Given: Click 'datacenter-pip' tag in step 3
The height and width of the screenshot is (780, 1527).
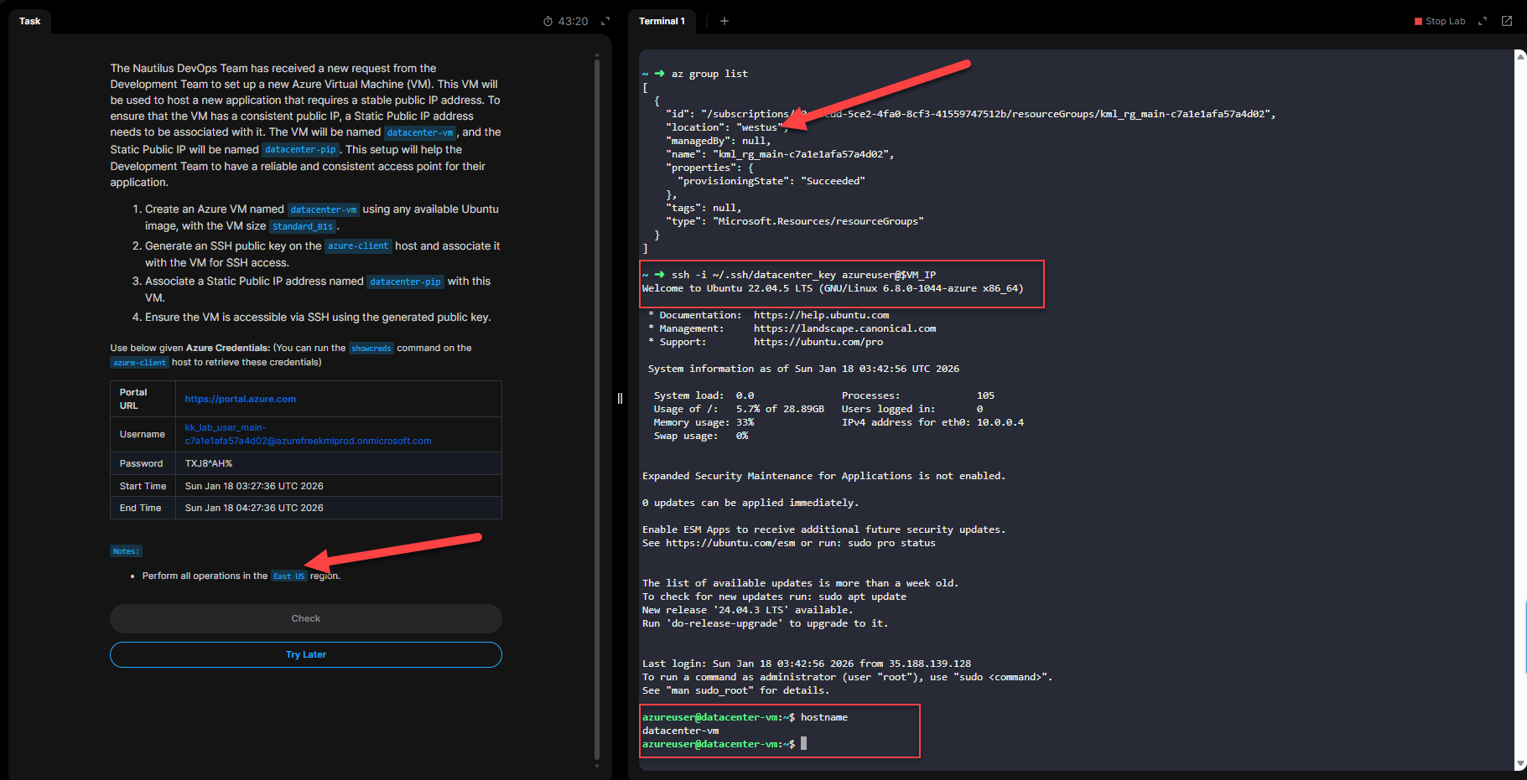Looking at the screenshot, I should click(405, 282).
